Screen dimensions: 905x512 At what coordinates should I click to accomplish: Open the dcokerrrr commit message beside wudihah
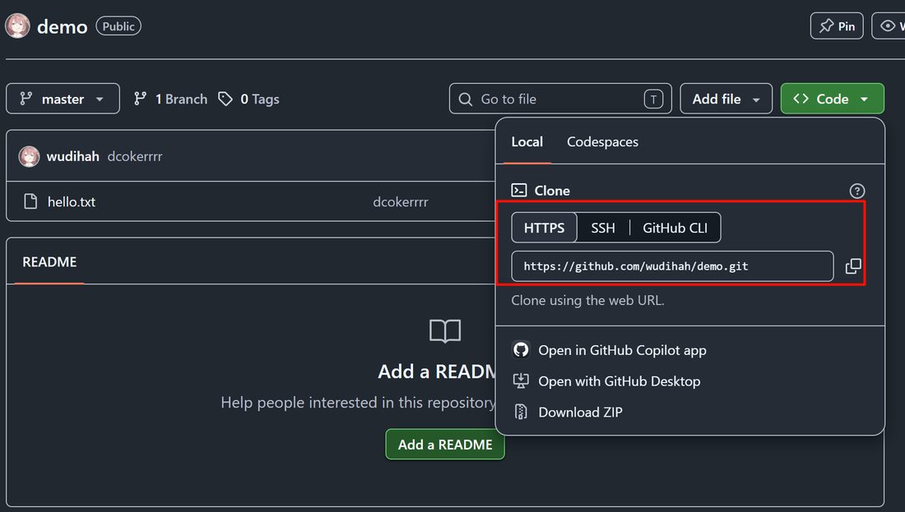point(134,156)
